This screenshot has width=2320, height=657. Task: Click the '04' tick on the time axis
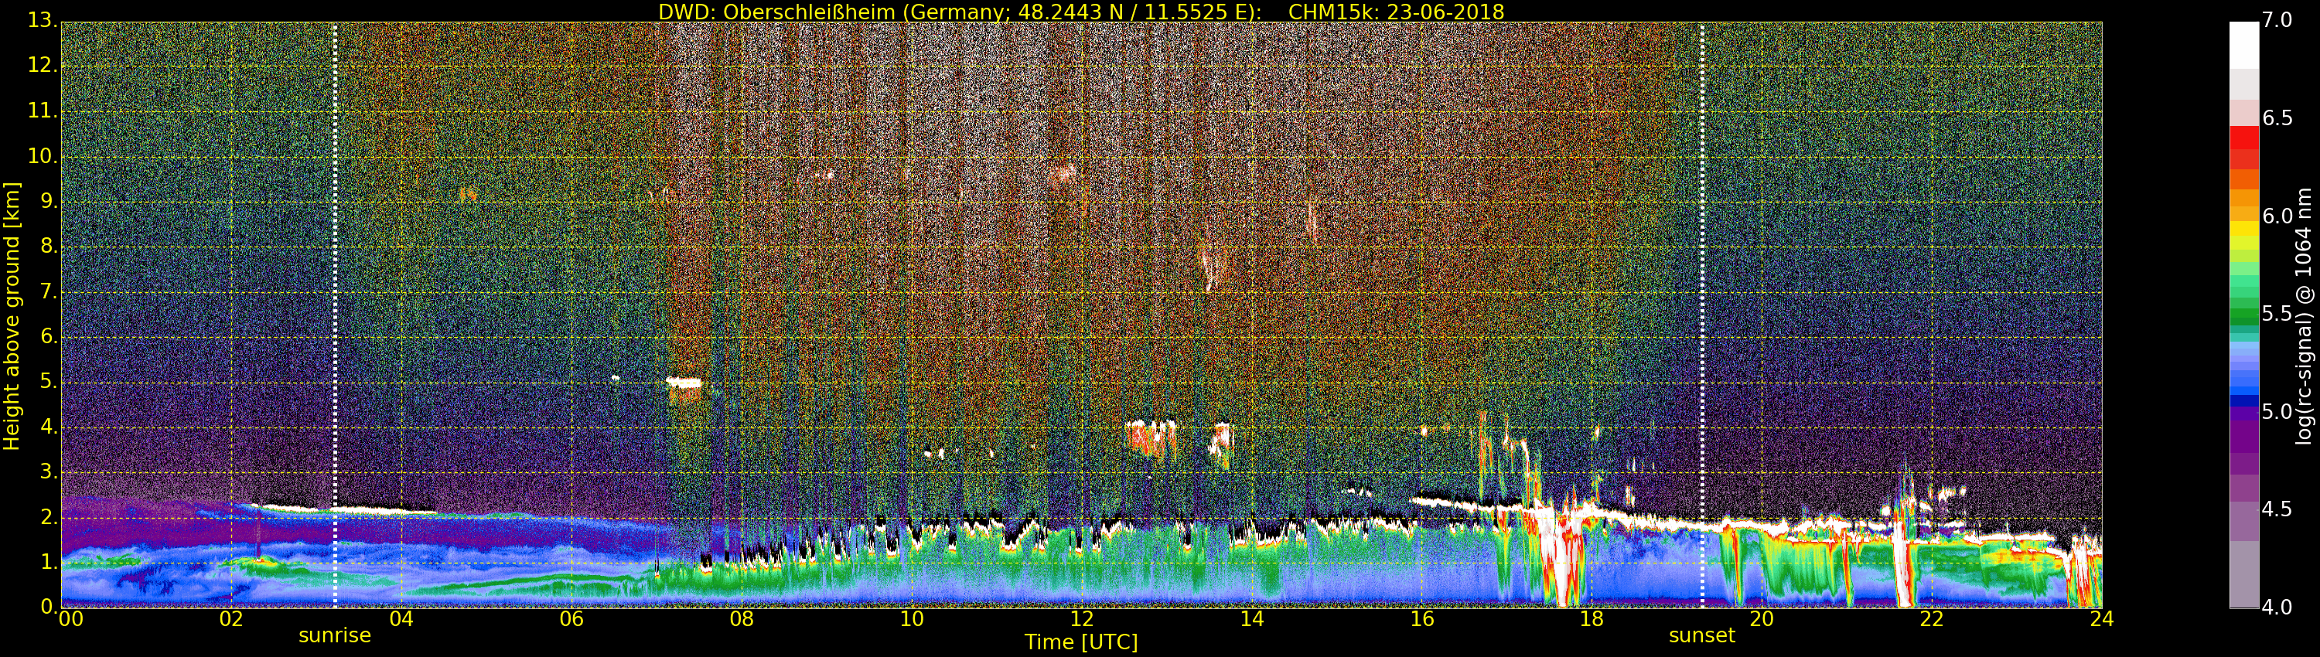click(401, 618)
